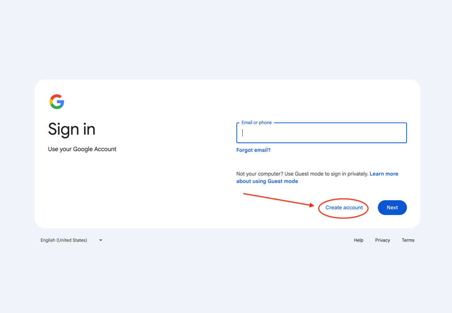Click the red arrow annotation
Image resolution: width=452 pixels, height=313 pixels.
(278, 199)
